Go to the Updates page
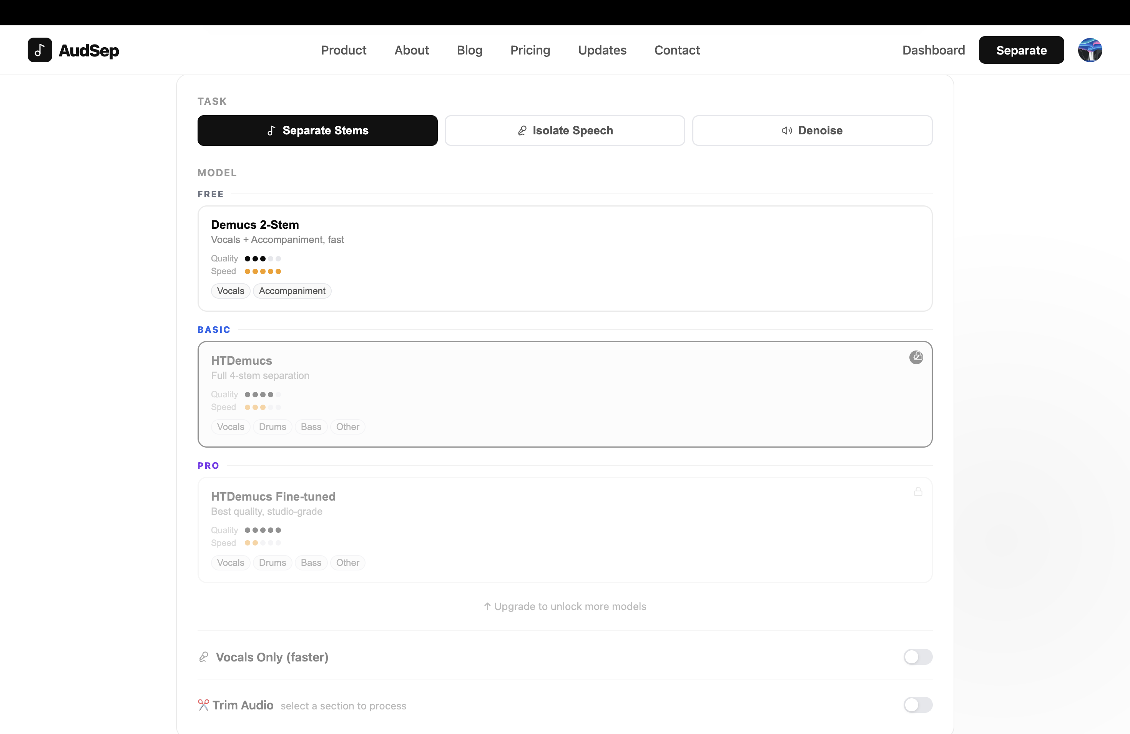The width and height of the screenshot is (1130, 734). coord(602,50)
